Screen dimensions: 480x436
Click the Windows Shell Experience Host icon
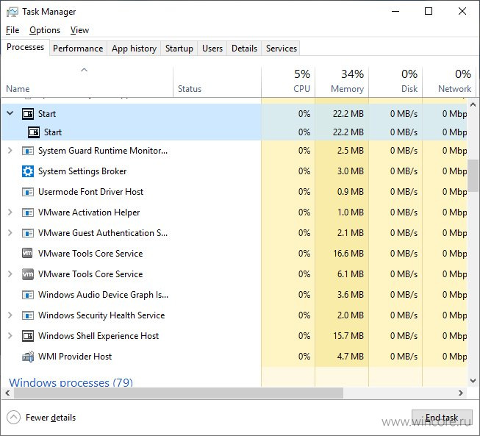coord(28,336)
